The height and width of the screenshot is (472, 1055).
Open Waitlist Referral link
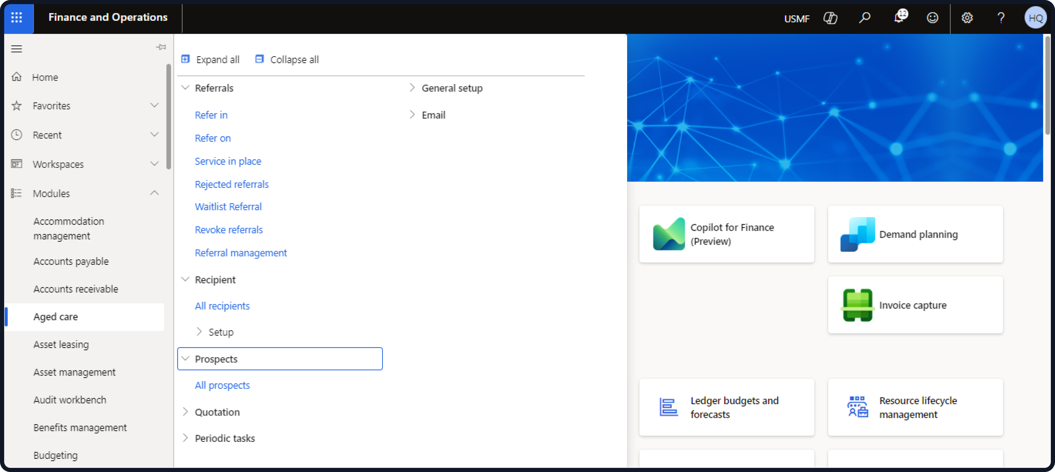tap(228, 207)
